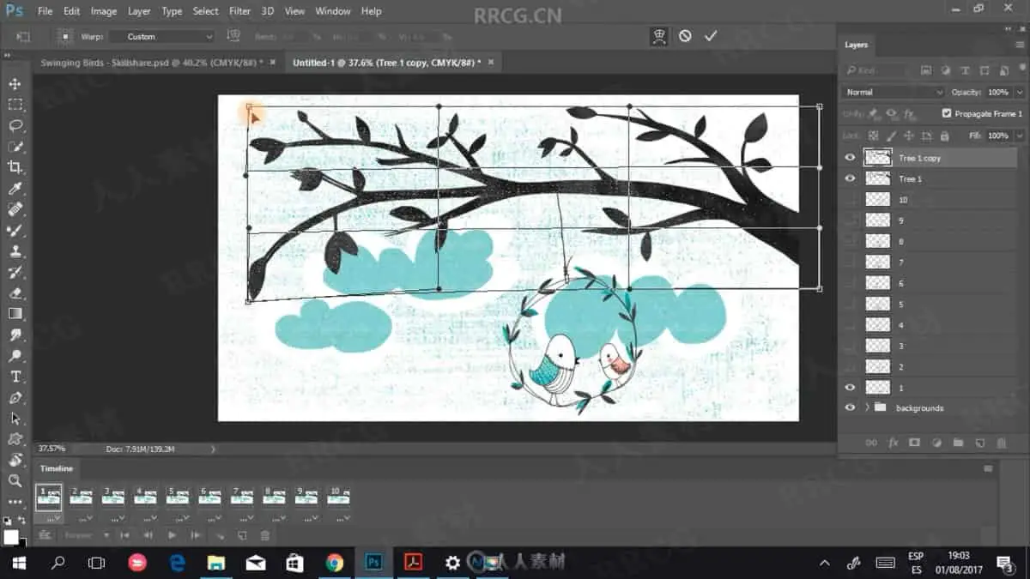The width and height of the screenshot is (1030, 579).
Task: Select the Pen tool
Action: (x=15, y=398)
